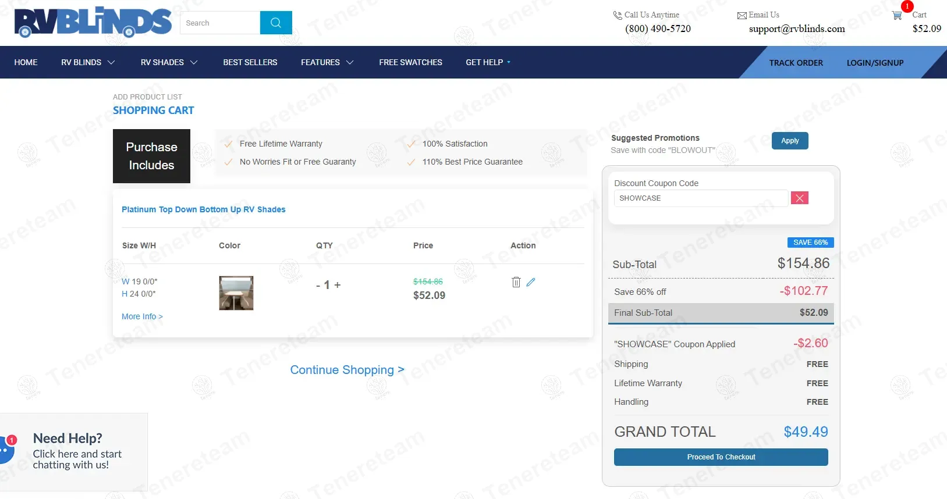Open the shade color thumbnail image
Screen dimensions: 947x499
pos(236,293)
